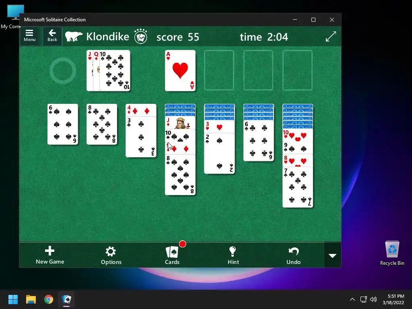Select the 7 of clubs card
Viewport: 412px width, 309px height.
[x=298, y=187]
